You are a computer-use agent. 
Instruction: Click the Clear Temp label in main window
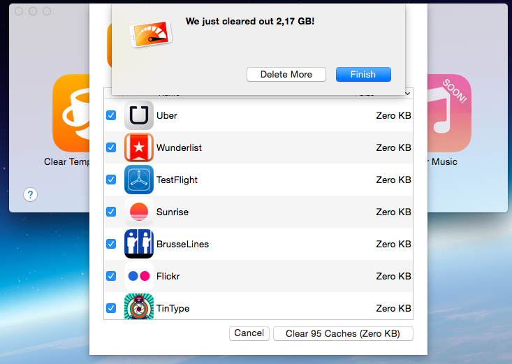[66, 162]
